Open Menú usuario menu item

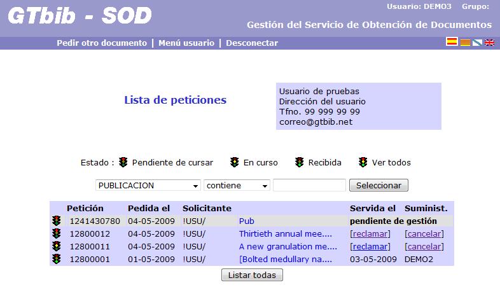186,43
